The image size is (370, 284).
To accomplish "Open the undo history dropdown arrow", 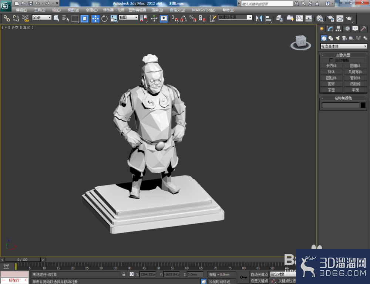I will coord(42,3).
